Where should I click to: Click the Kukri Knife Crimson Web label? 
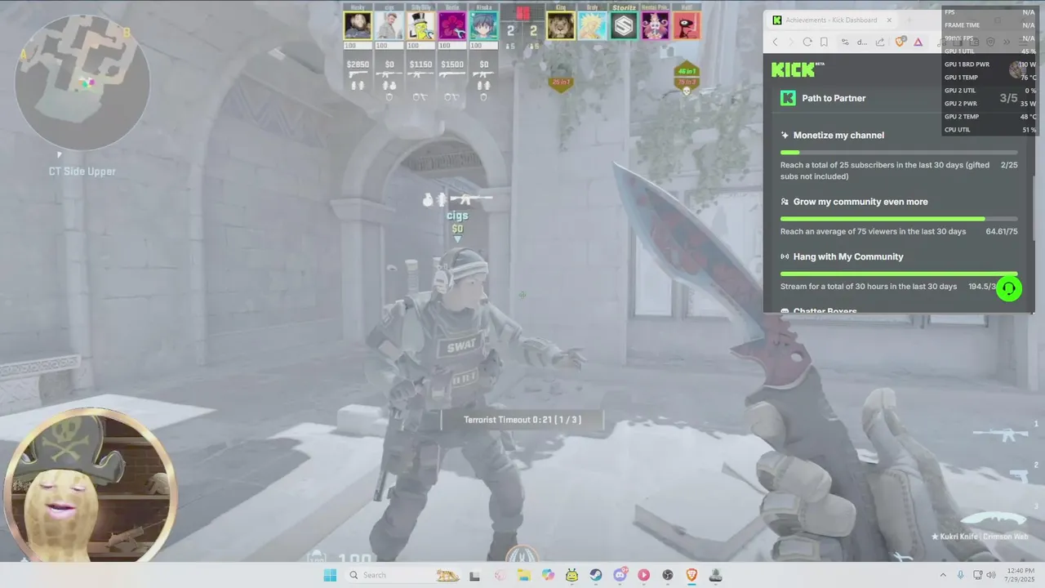981,537
